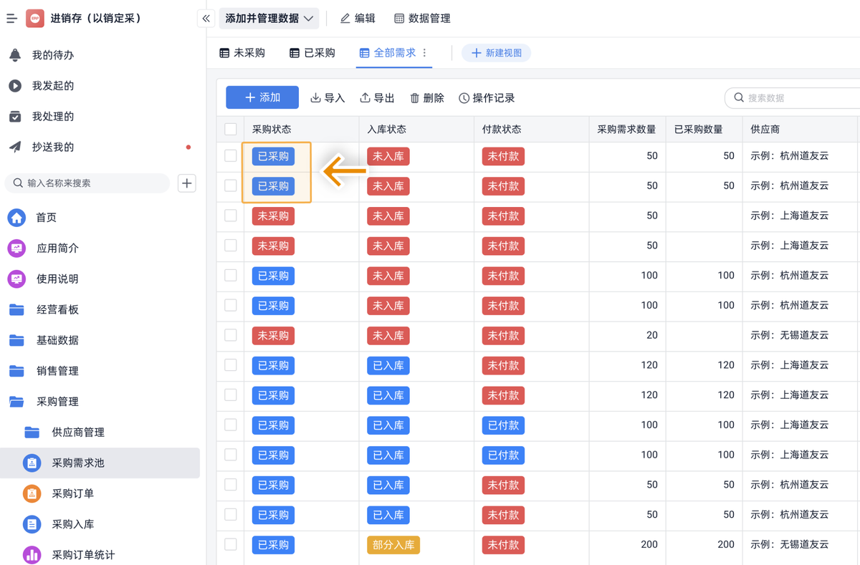
Task: Click the plus icon beside name search
Action: click(x=187, y=183)
